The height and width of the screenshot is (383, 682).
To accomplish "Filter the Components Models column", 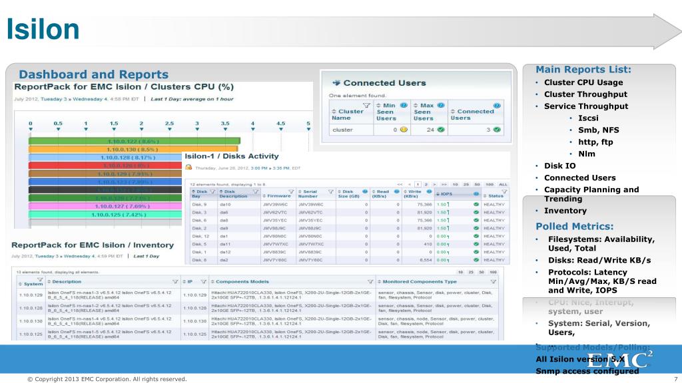I will (370, 281).
